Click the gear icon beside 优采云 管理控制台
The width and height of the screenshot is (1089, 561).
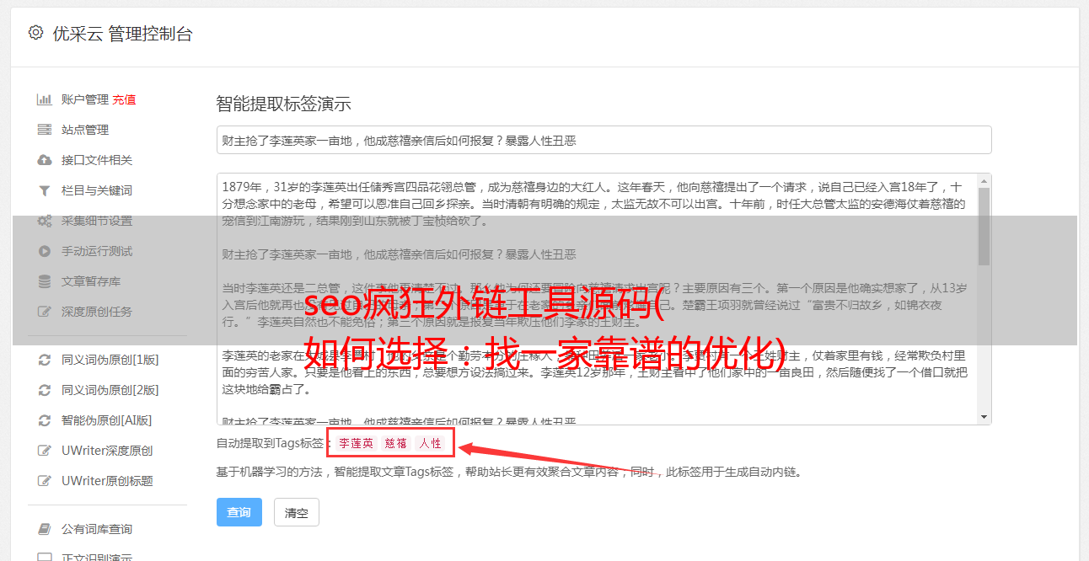[35, 33]
